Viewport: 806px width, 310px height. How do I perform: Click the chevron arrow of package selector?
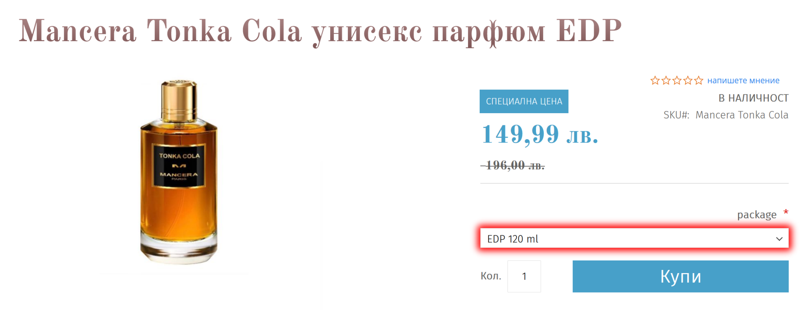click(779, 239)
